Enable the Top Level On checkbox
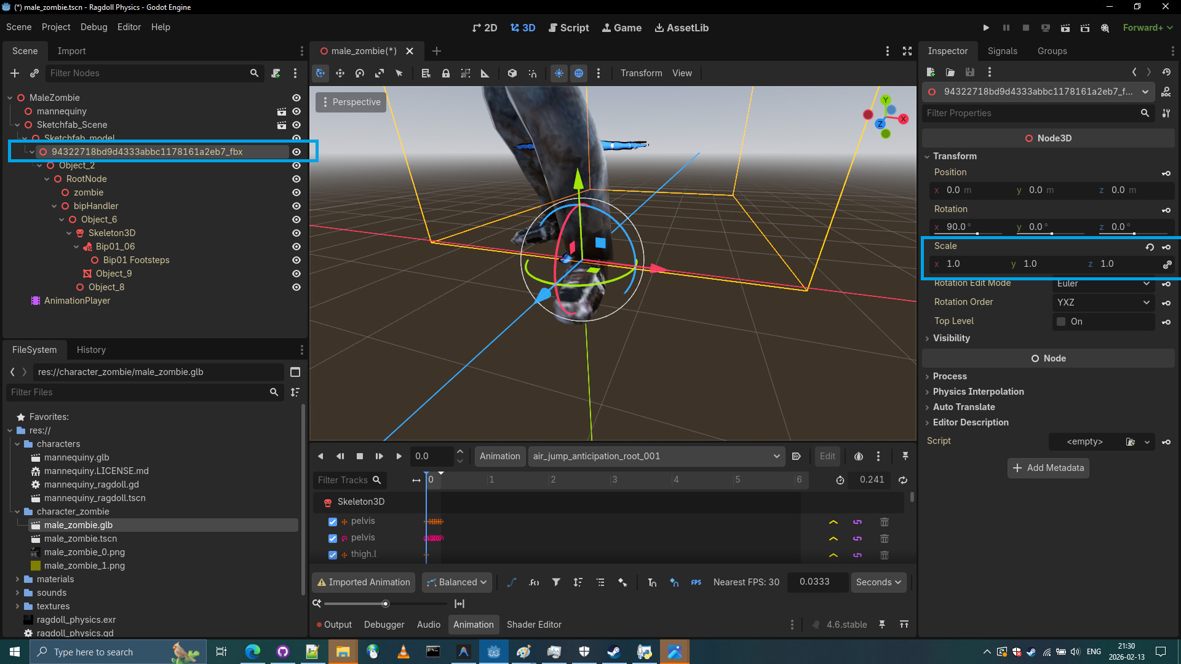The image size is (1181, 664). [x=1061, y=322]
